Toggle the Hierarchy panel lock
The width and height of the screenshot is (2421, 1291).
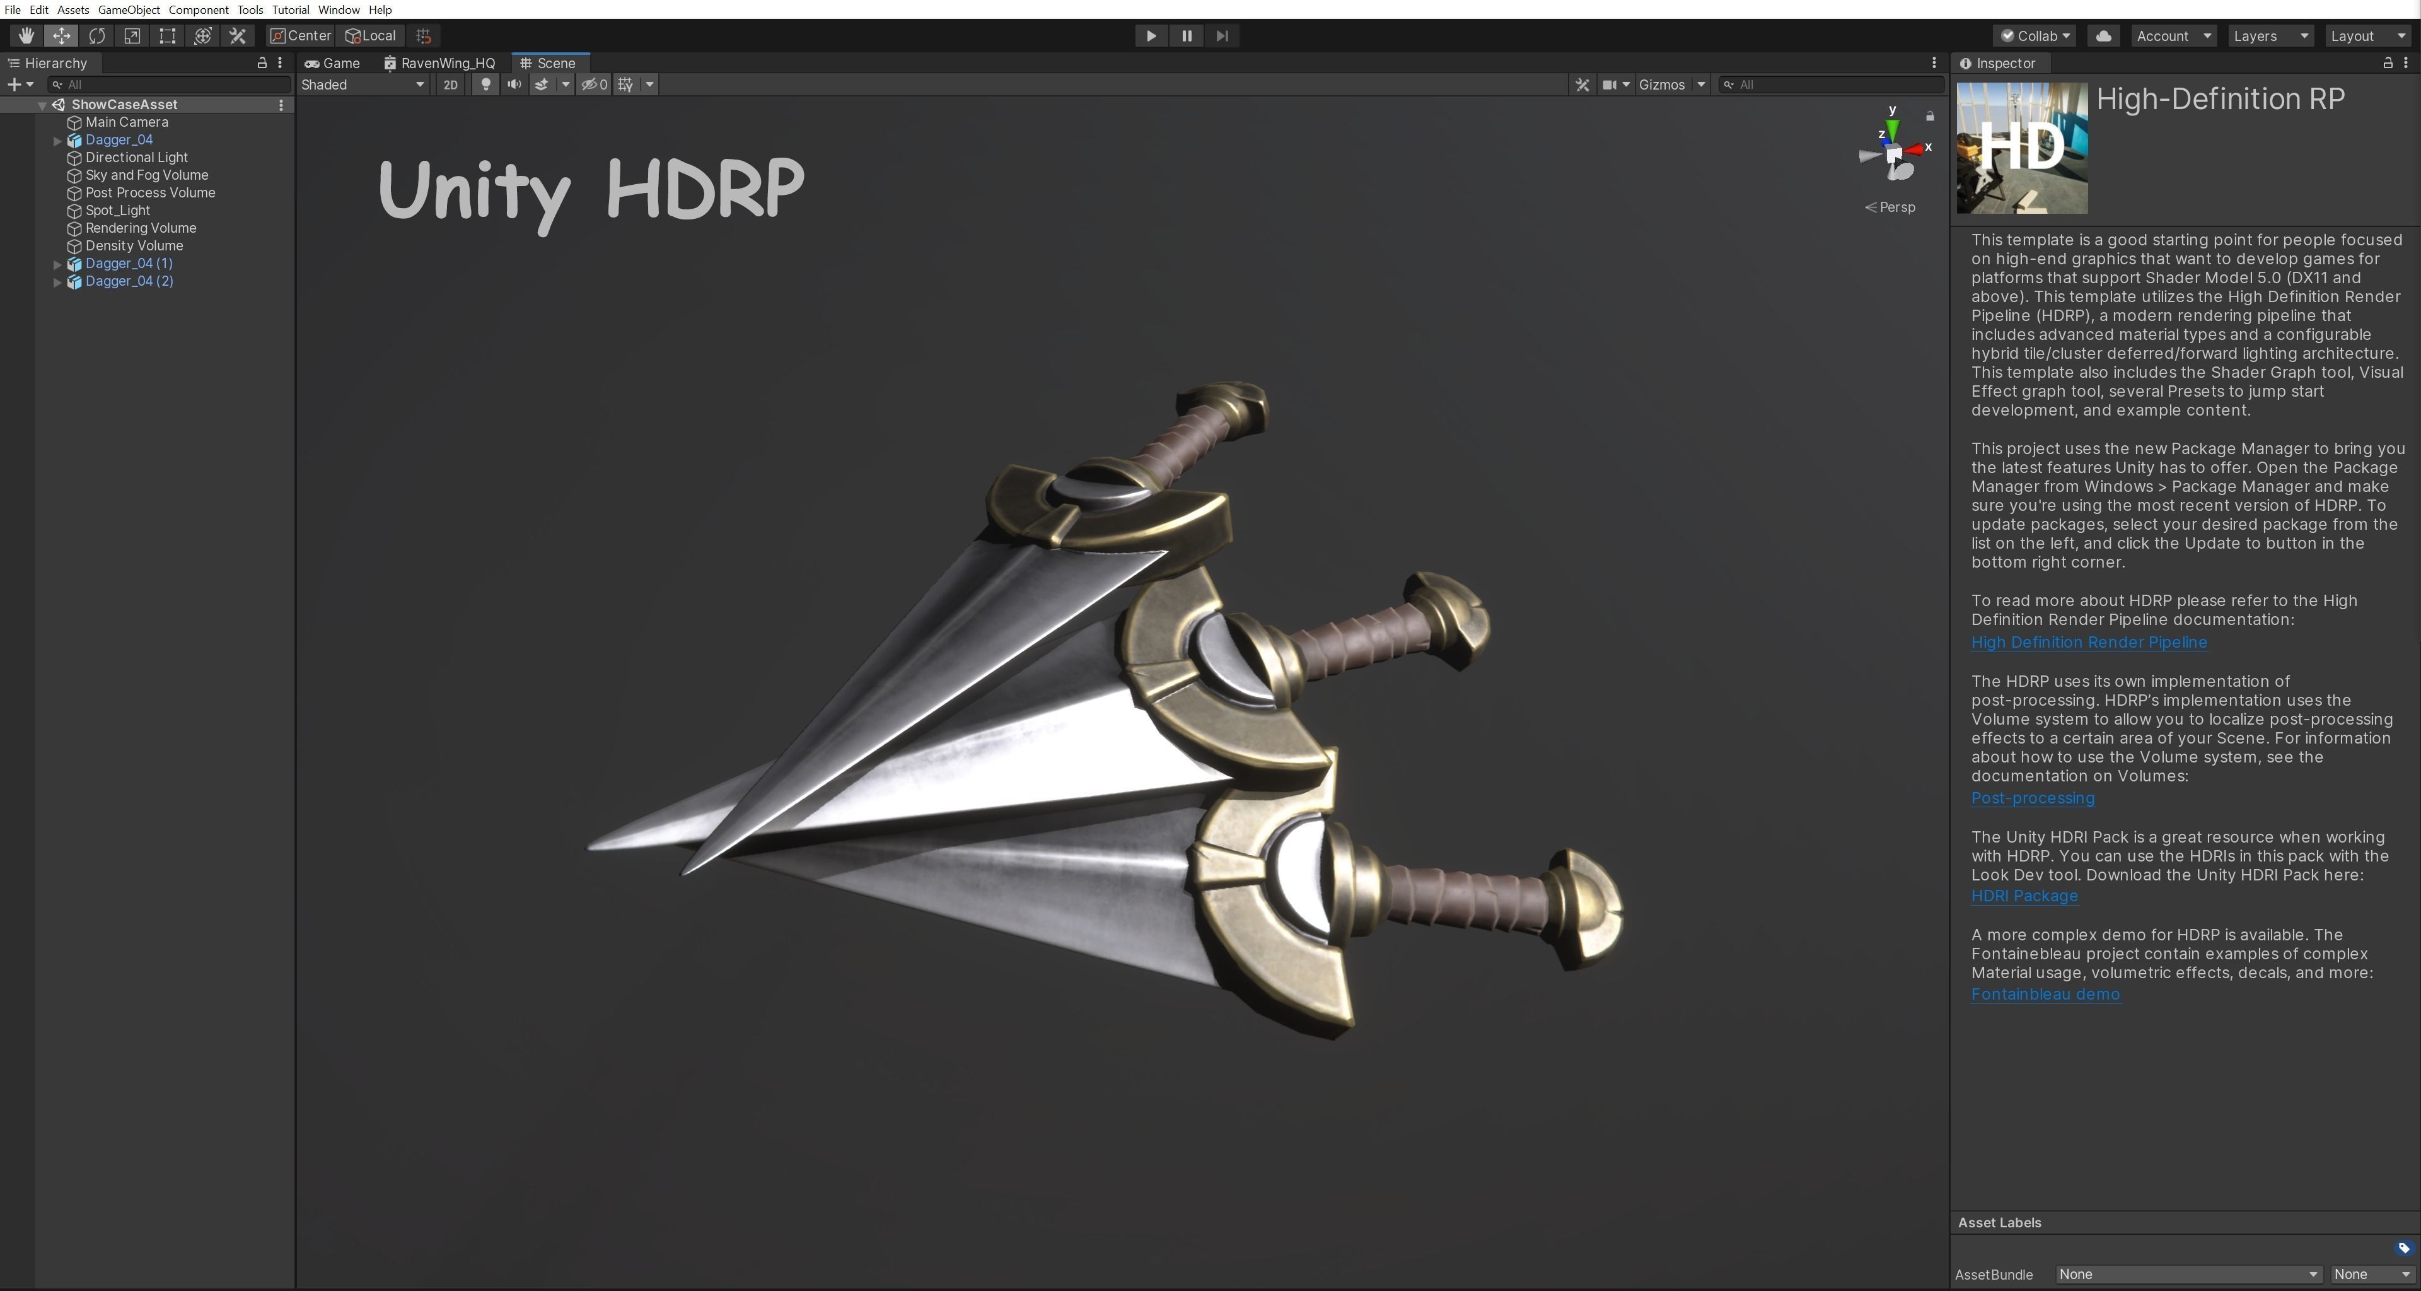[x=262, y=63]
